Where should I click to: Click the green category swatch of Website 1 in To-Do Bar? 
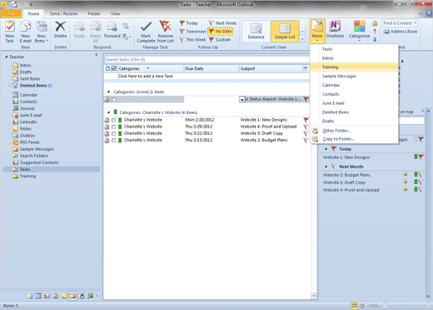coord(416,157)
